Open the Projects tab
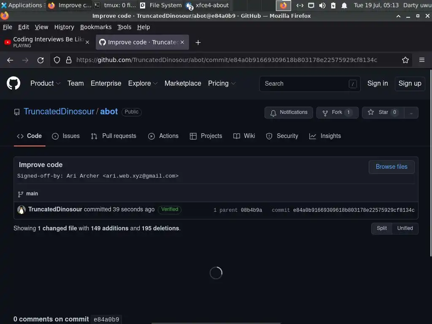 coord(206,136)
